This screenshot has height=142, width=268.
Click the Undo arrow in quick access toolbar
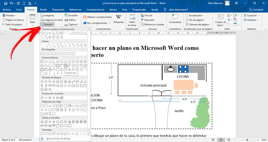click(x=11, y=3)
